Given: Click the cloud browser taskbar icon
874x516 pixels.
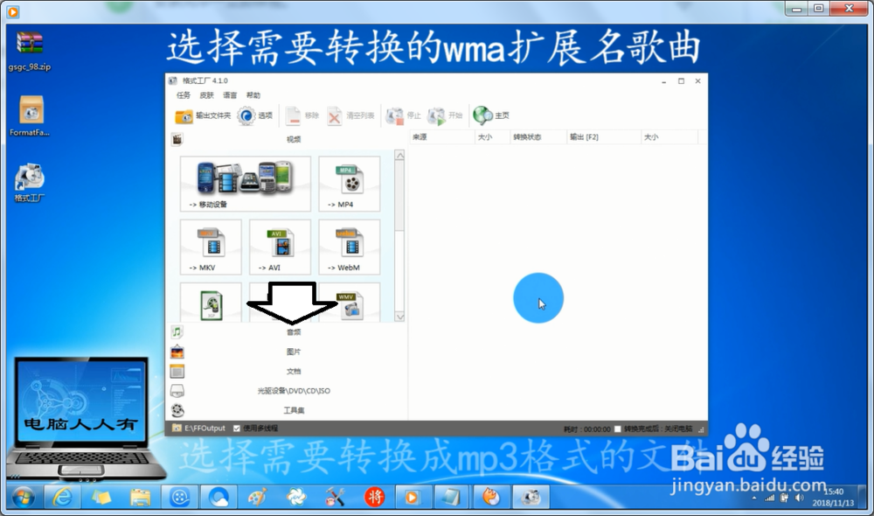Looking at the screenshot, I should (x=218, y=497).
